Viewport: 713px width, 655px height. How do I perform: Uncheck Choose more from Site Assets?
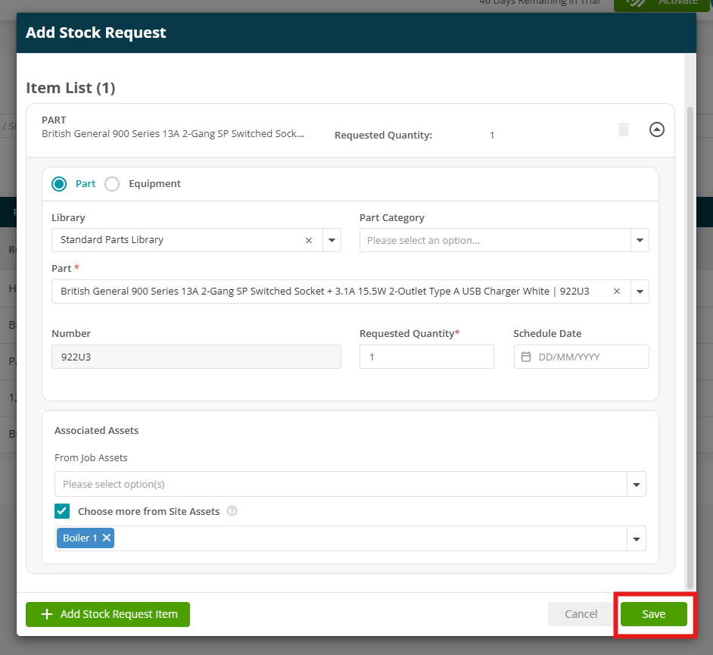(62, 511)
